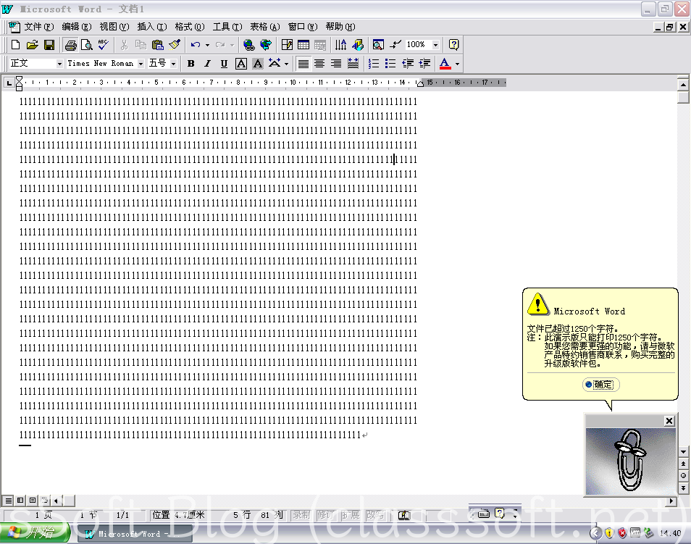Screen dimensions: 691x544
Task: Open the font color arrow palette
Action: pos(457,64)
